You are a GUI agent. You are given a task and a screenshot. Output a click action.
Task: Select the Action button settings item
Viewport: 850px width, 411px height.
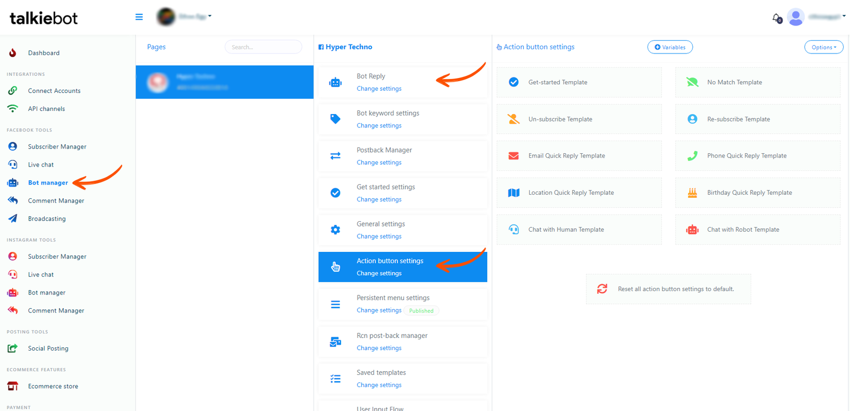403,267
